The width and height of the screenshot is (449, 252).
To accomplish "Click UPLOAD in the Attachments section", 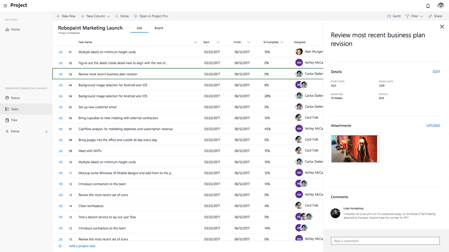I will point(433,125).
